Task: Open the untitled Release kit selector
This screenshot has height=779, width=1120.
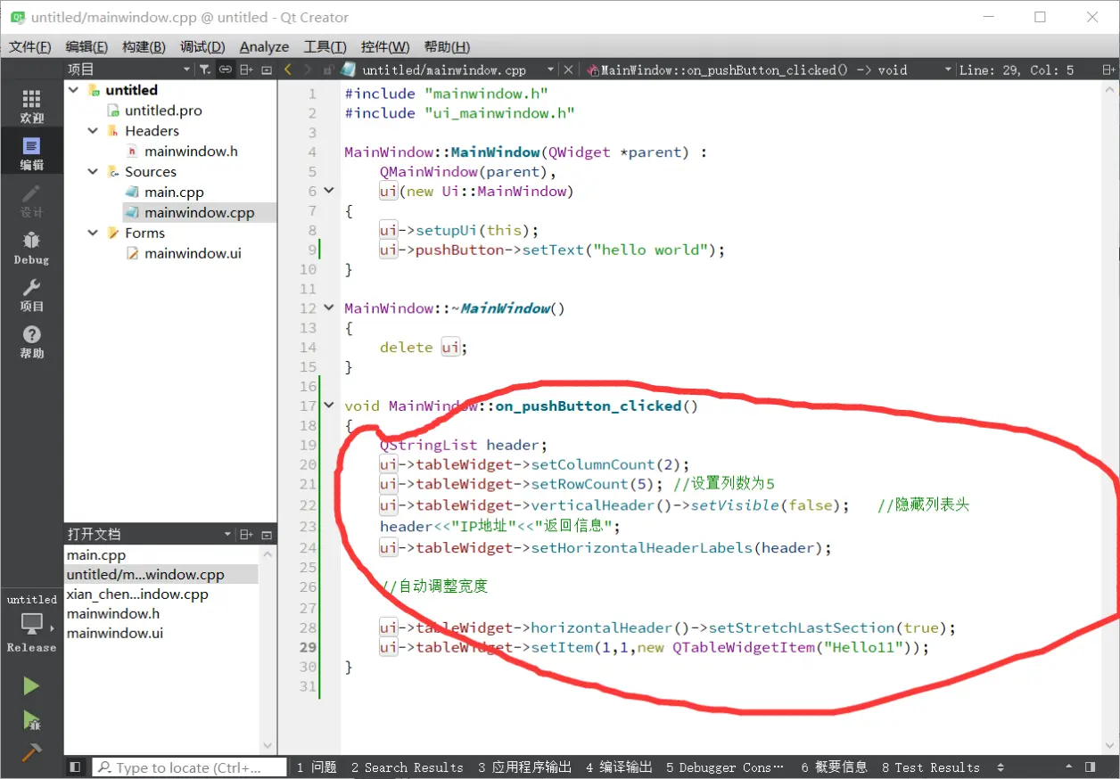Action: 31,623
